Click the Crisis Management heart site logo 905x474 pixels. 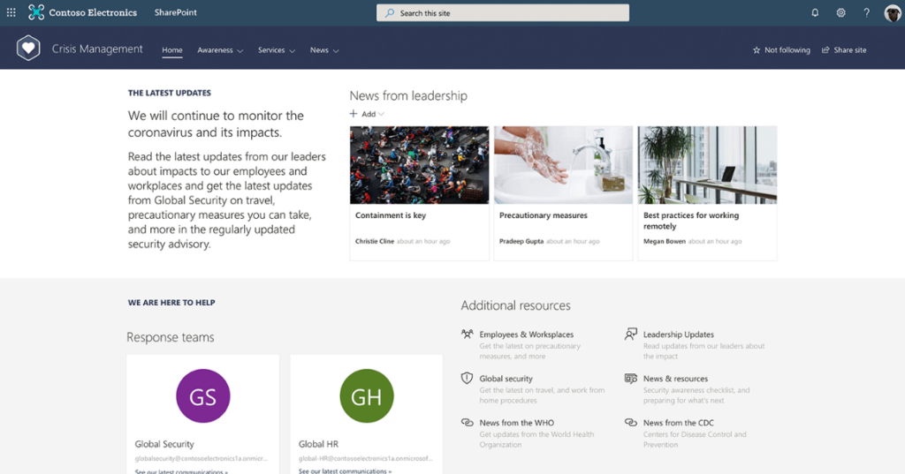point(28,48)
